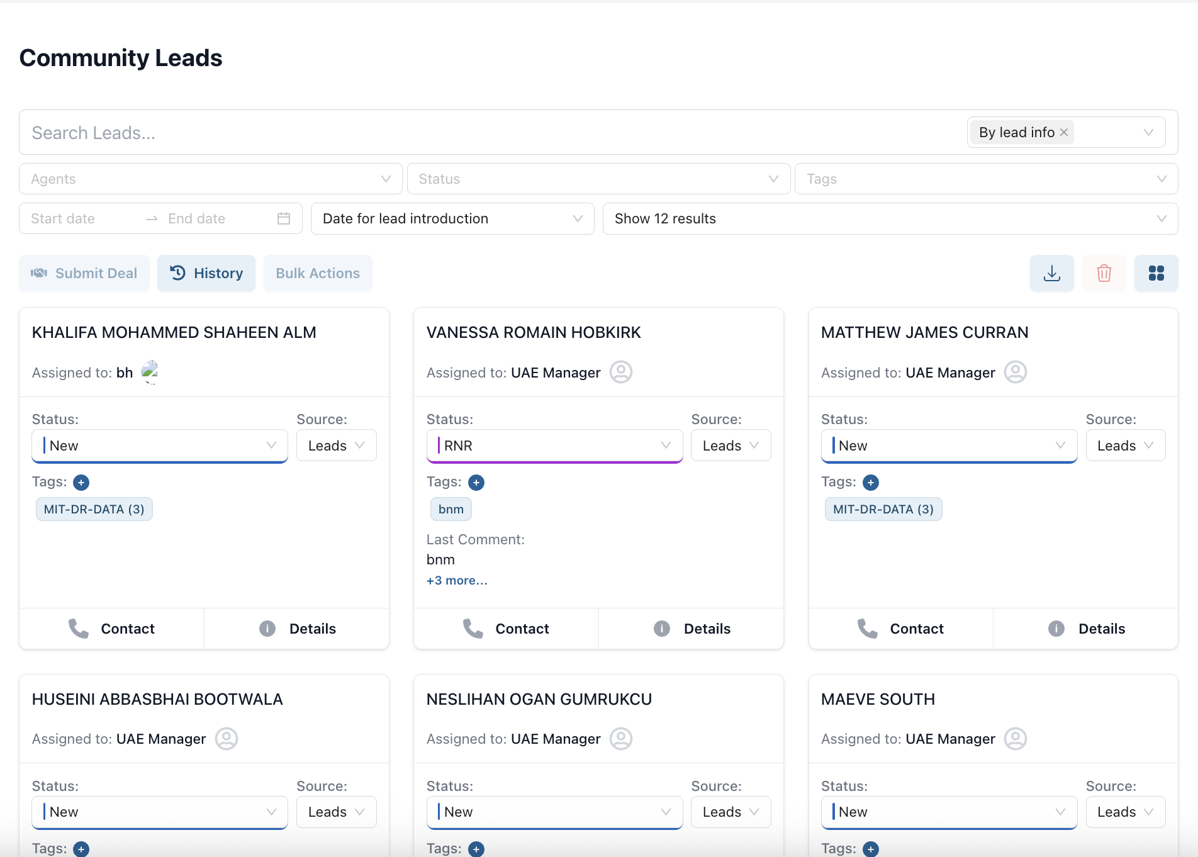This screenshot has height=857, width=1198.
Task: Open Details for Vanessa Romain Hobkirk
Action: [x=691, y=629]
